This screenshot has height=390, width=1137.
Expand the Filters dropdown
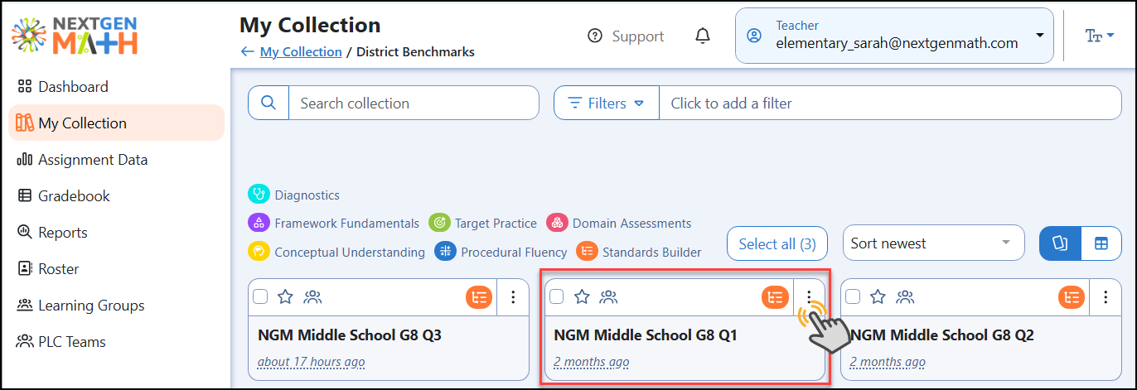[x=607, y=104]
